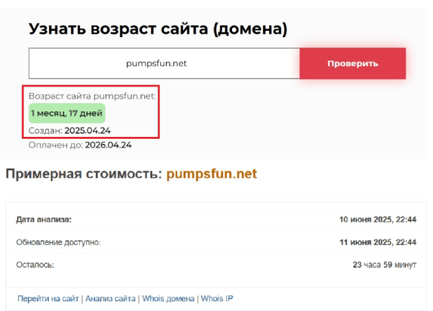Select the green 1 месяц, 17 дней badge

click(67, 113)
